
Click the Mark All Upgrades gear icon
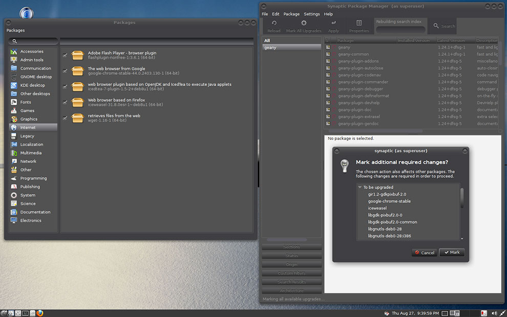[304, 23]
